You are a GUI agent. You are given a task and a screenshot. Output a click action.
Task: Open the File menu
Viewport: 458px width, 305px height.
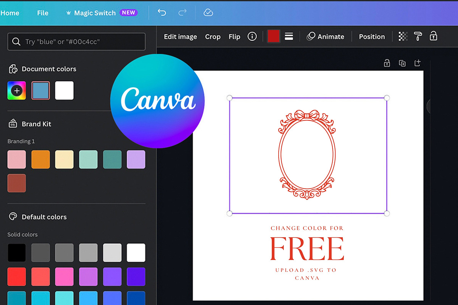coord(43,13)
